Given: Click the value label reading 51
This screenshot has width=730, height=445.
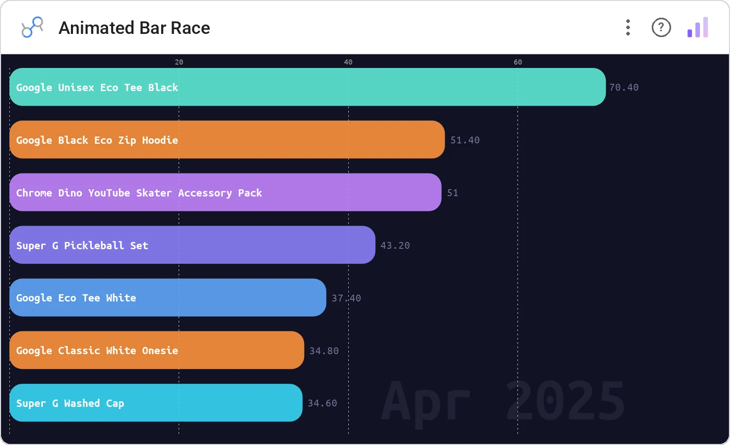Looking at the screenshot, I should click(453, 193).
